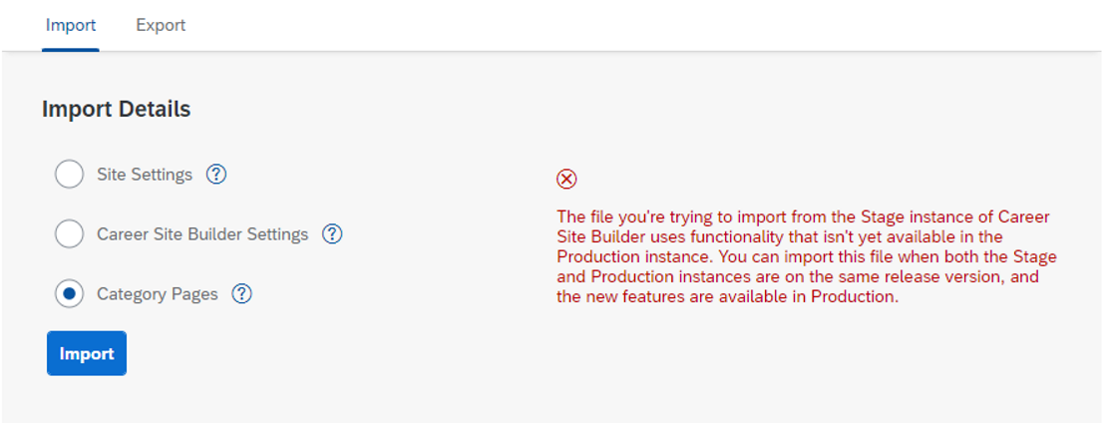Click the Import Details heading

[x=117, y=110]
